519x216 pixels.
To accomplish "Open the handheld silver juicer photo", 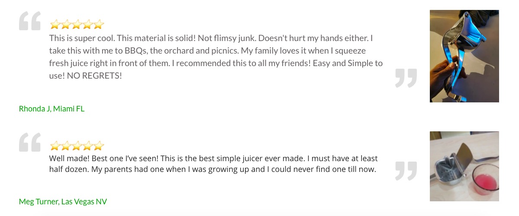I will [x=464, y=56].
